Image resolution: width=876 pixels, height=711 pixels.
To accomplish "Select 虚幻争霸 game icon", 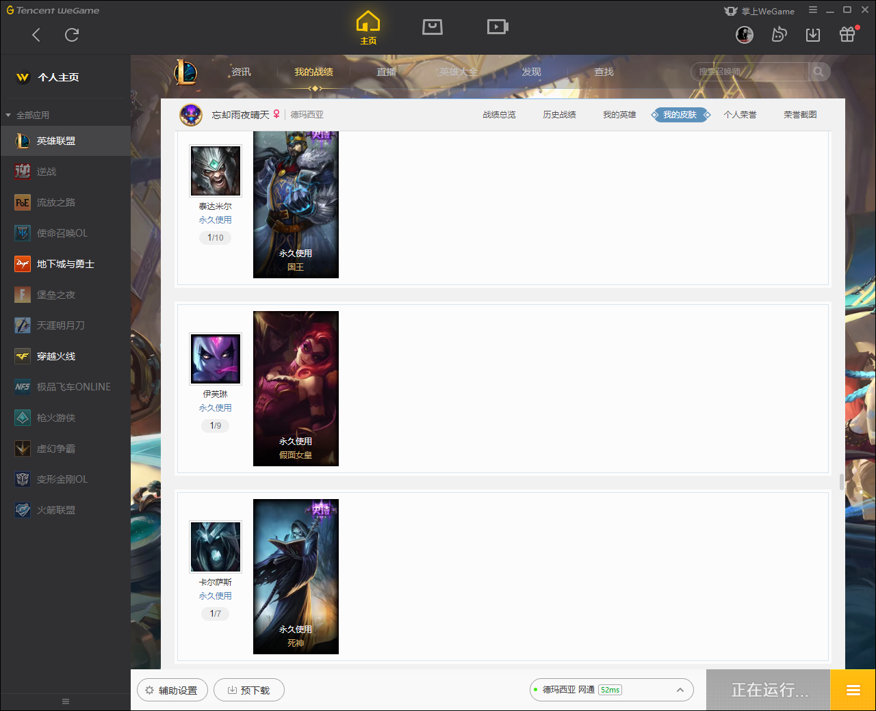I will [x=23, y=448].
